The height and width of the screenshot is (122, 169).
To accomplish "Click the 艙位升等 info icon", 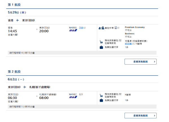I will 115,28.
